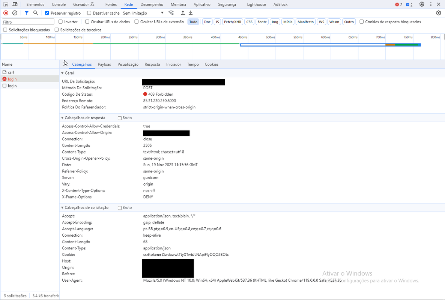Filter requests by Fetch/XHR
Image resolution: width=445 pixels, height=300 pixels.
coord(233,22)
